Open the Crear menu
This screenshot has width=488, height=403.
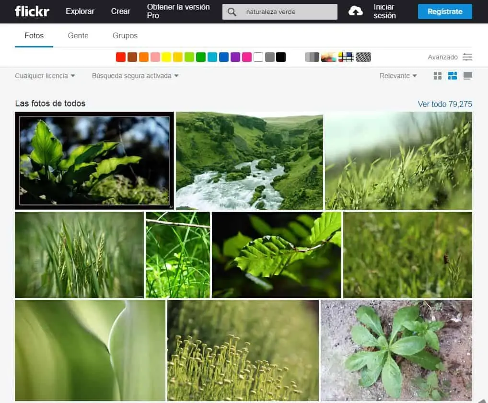pyautogui.click(x=120, y=12)
